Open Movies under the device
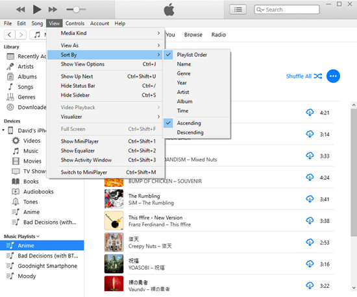 [x=27, y=161]
